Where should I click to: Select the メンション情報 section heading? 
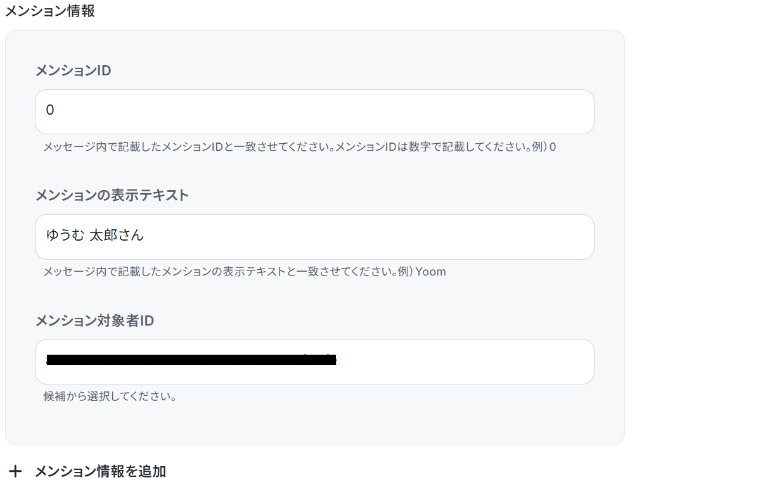pos(50,11)
